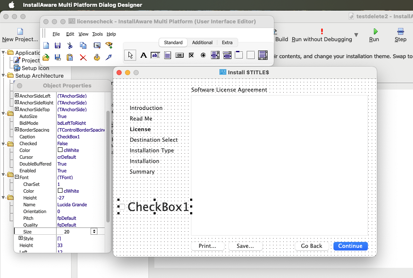
Task: Click the Open folder icon in the UI editor toolbar
Action: [x=46, y=57]
